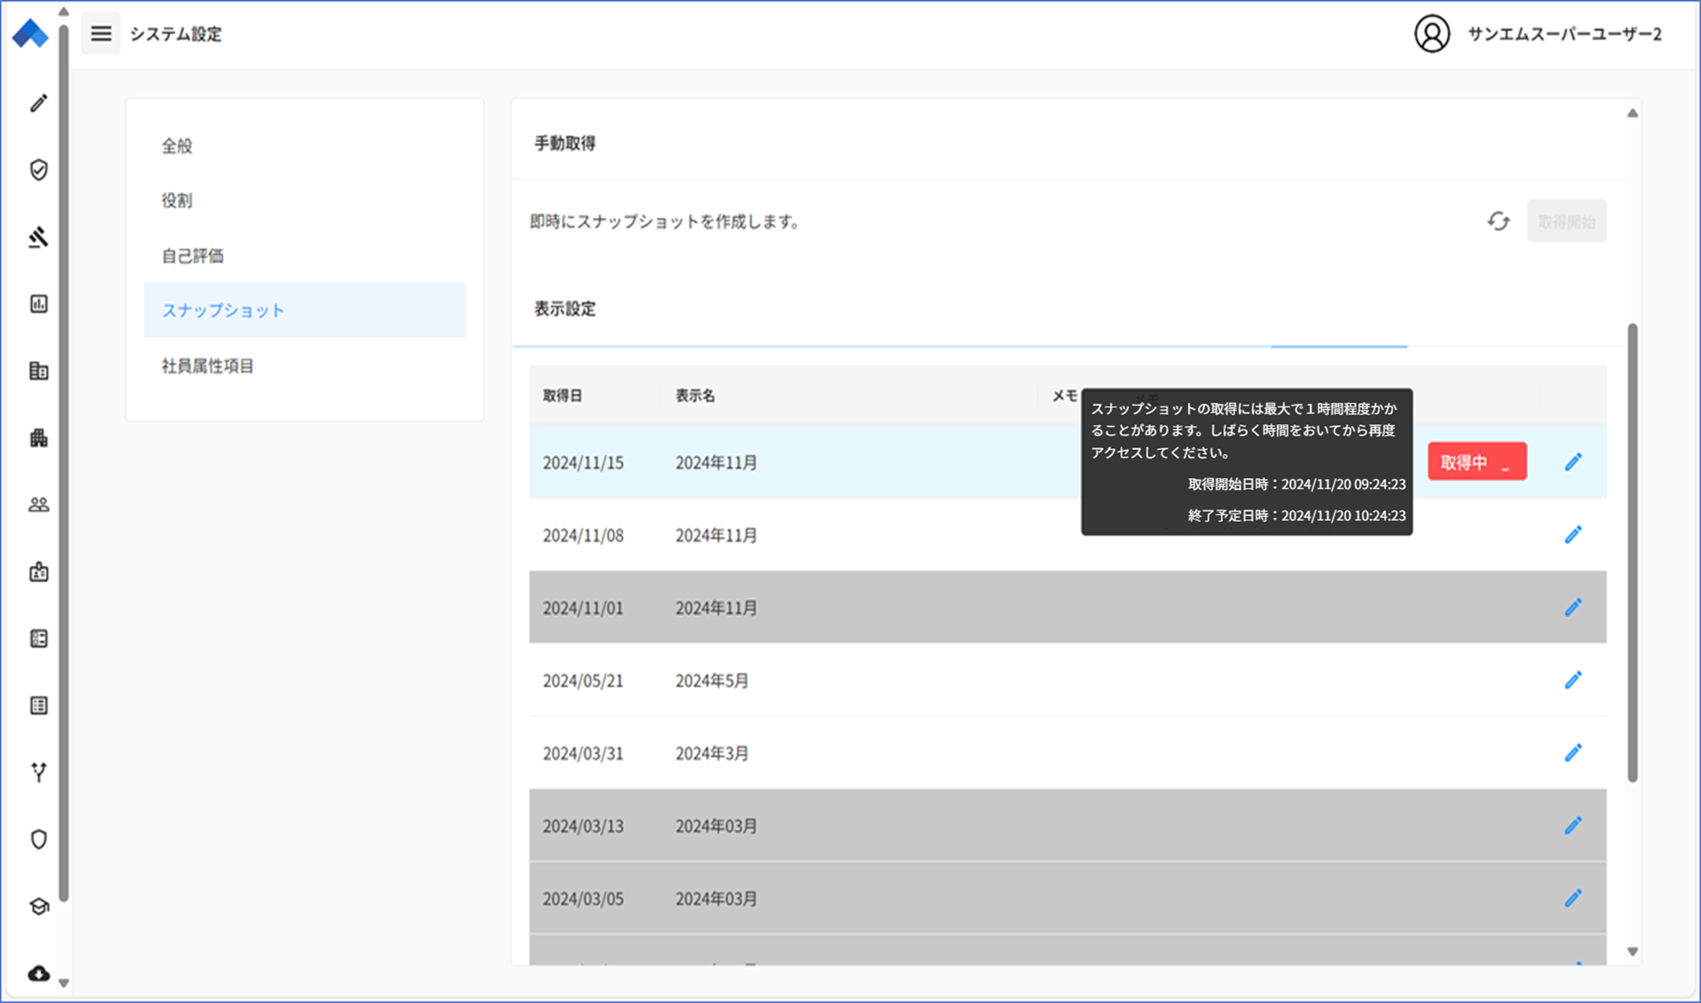
Task: Edit the 2024/11/15 snapshot row
Action: (x=1572, y=461)
